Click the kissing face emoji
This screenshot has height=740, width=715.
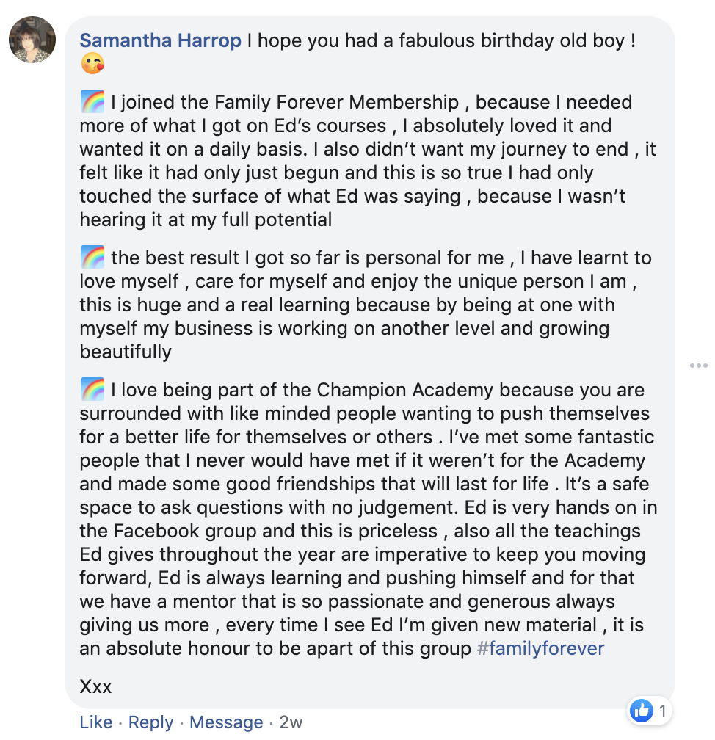[x=92, y=65]
